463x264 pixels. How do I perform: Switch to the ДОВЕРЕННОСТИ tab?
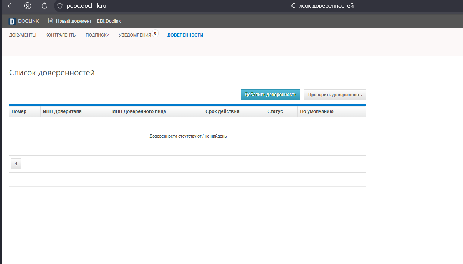[185, 35]
